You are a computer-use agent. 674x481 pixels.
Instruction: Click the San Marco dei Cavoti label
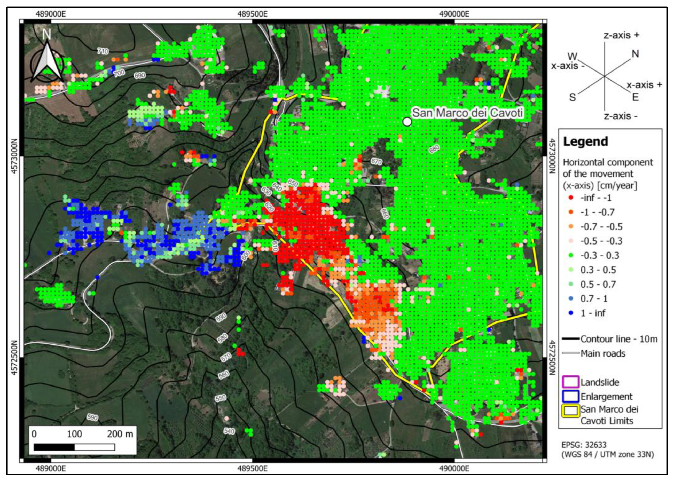(467, 113)
